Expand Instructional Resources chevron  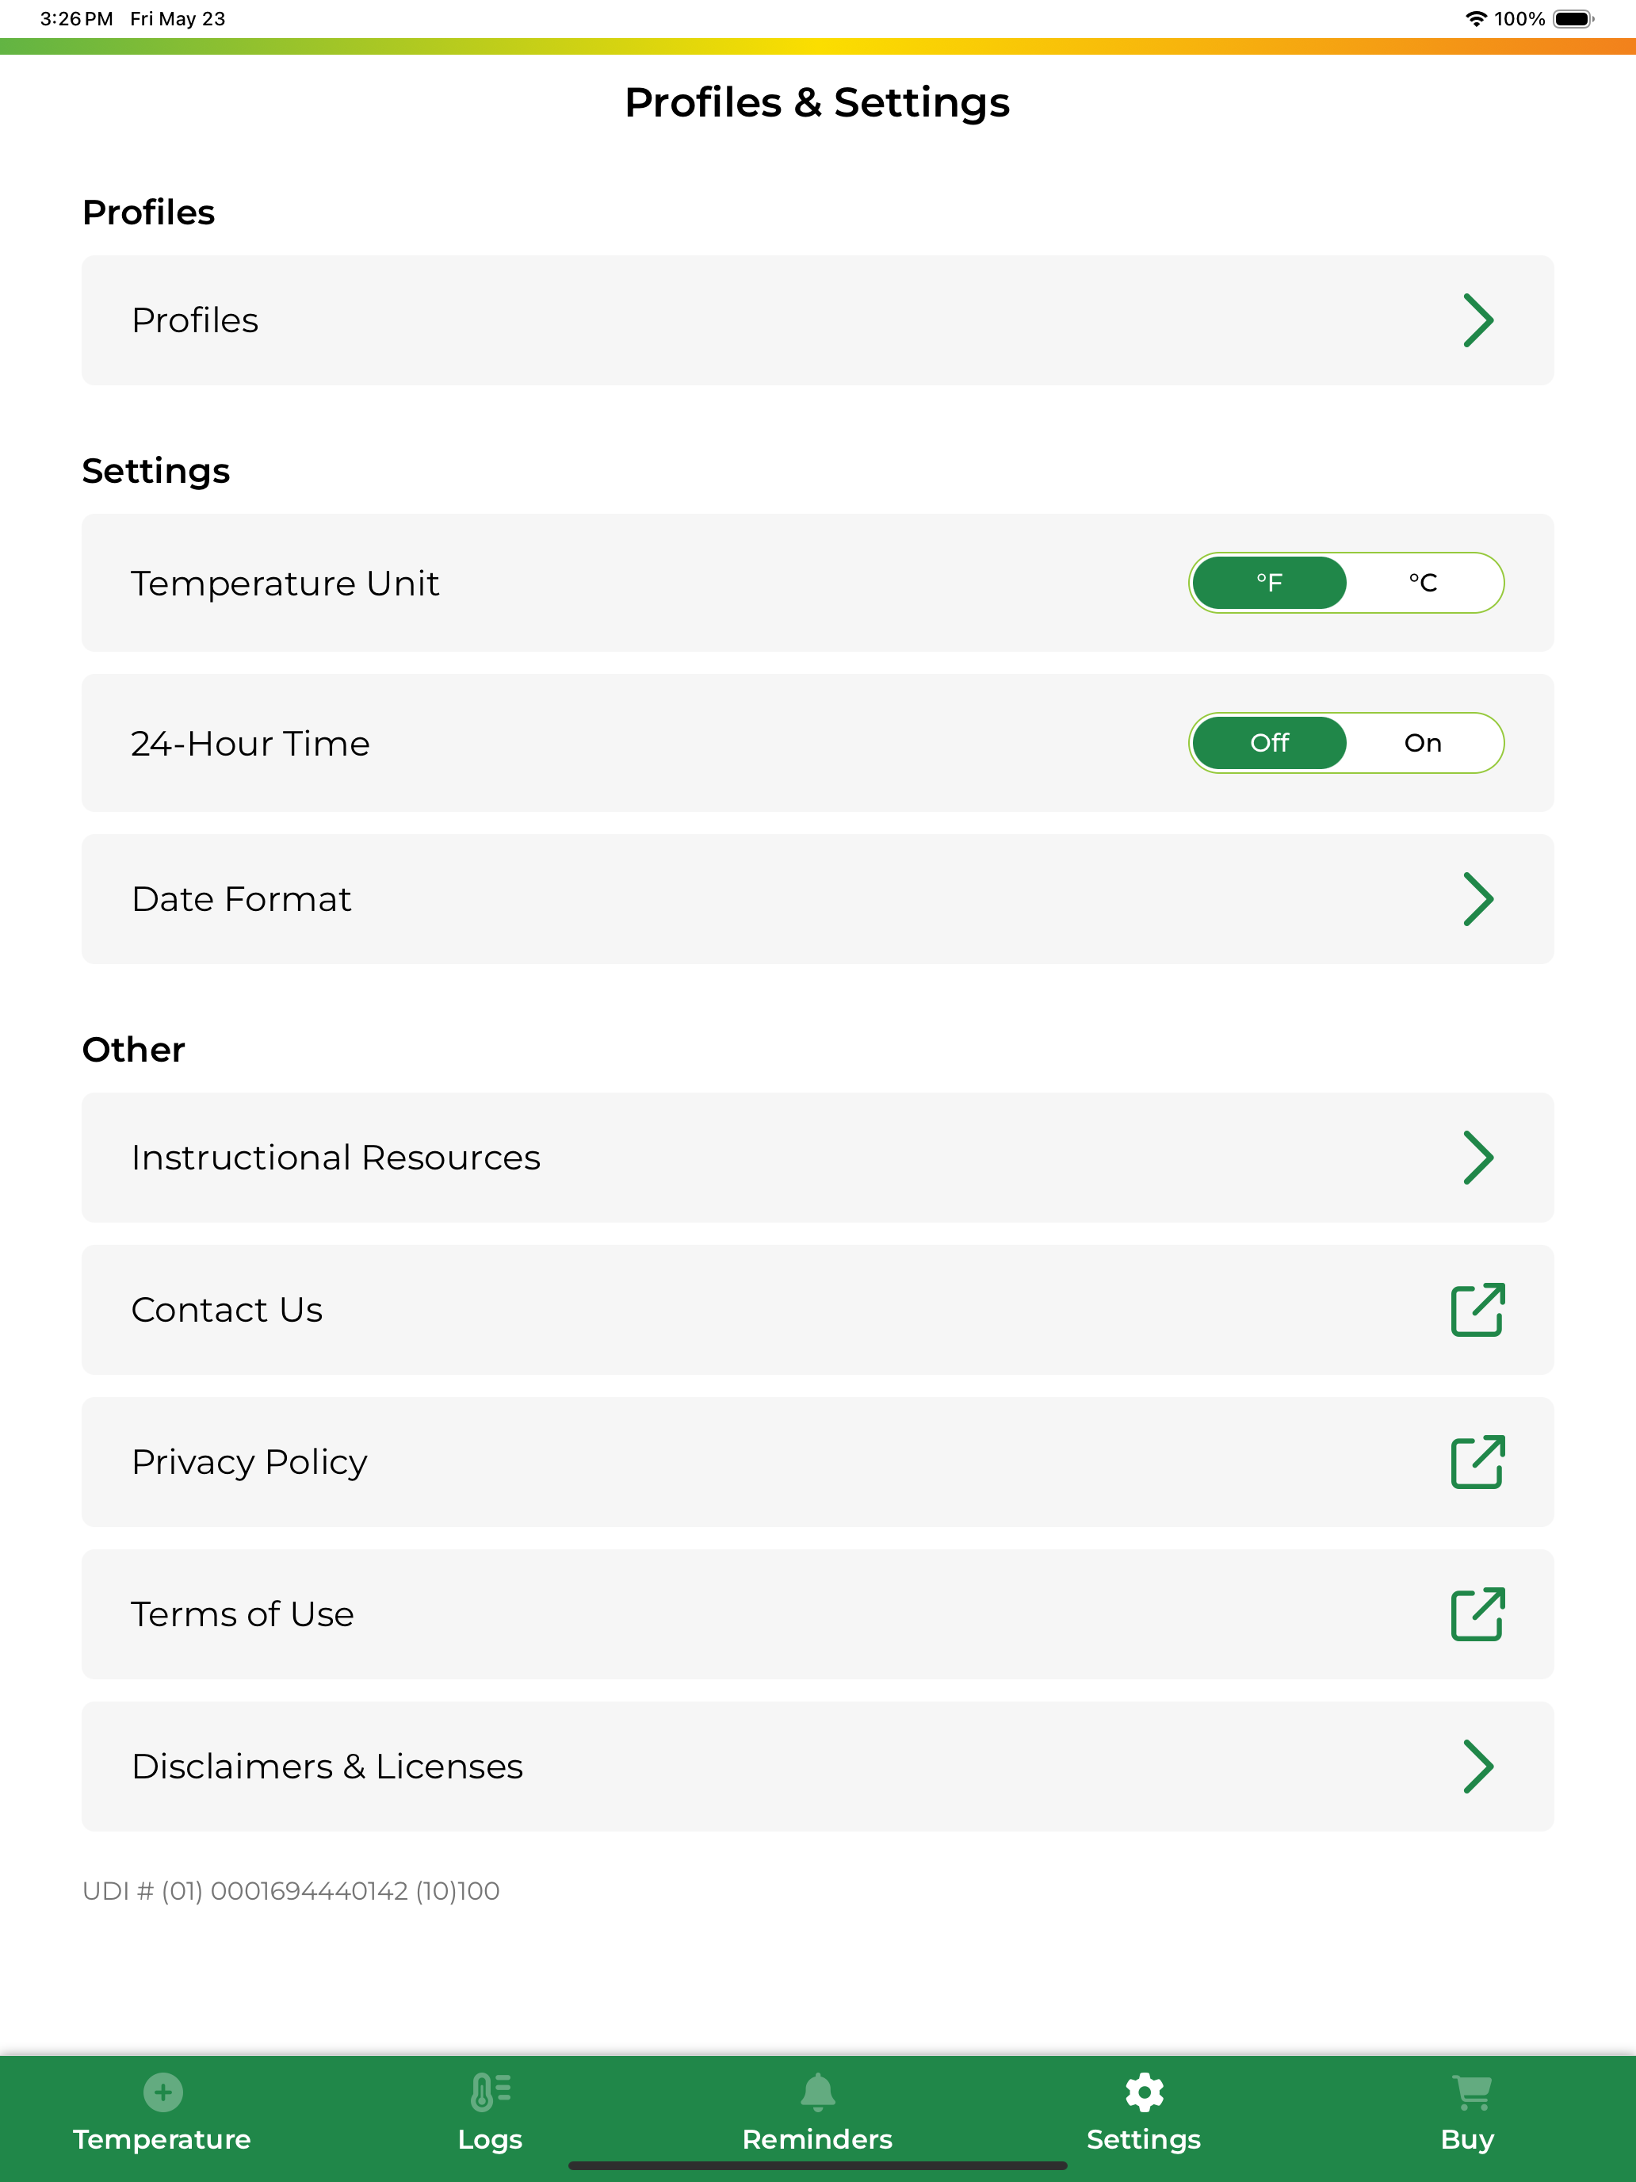click(x=1478, y=1157)
